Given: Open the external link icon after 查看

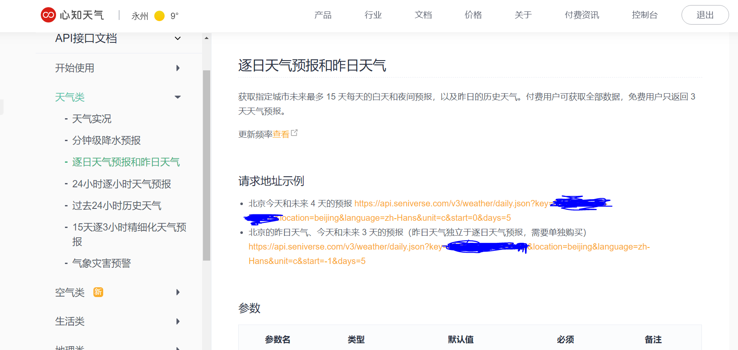Looking at the screenshot, I should (x=294, y=133).
